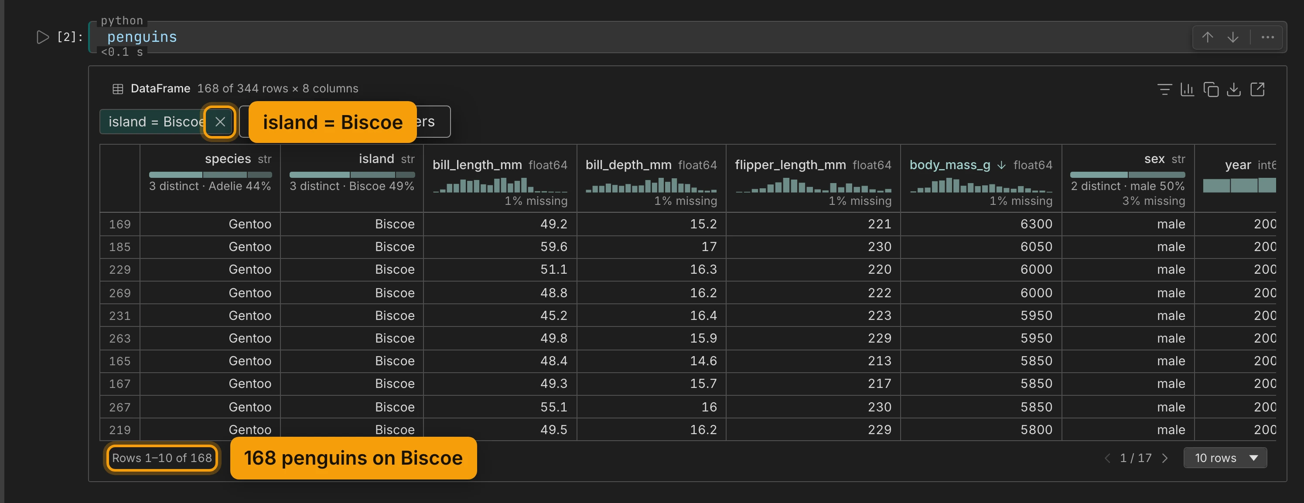Image resolution: width=1304 pixels, height=503 pixels.
Task: Click the body_mass_g histogram
Action: tap(981, 185)
